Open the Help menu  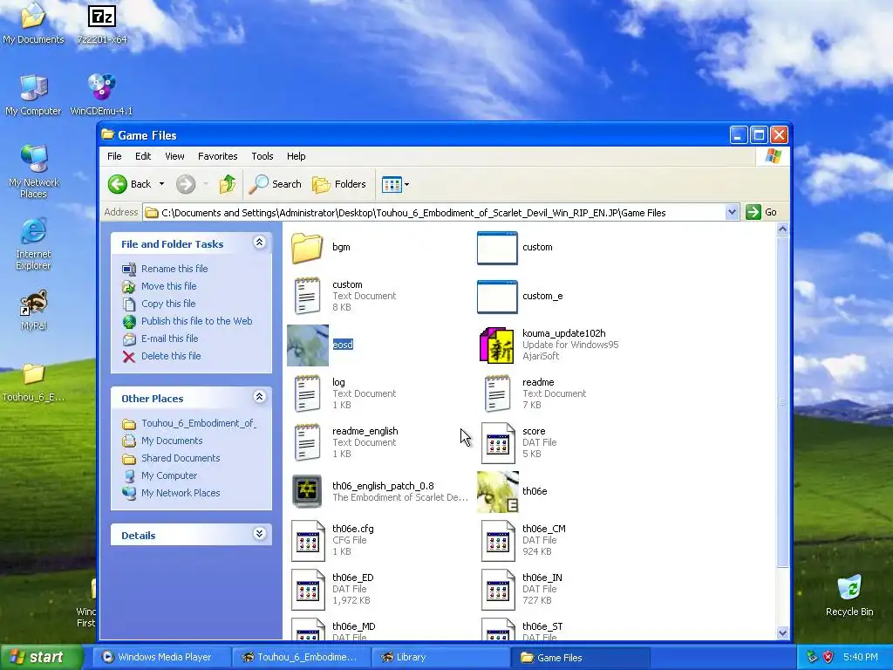click(296, 156)
